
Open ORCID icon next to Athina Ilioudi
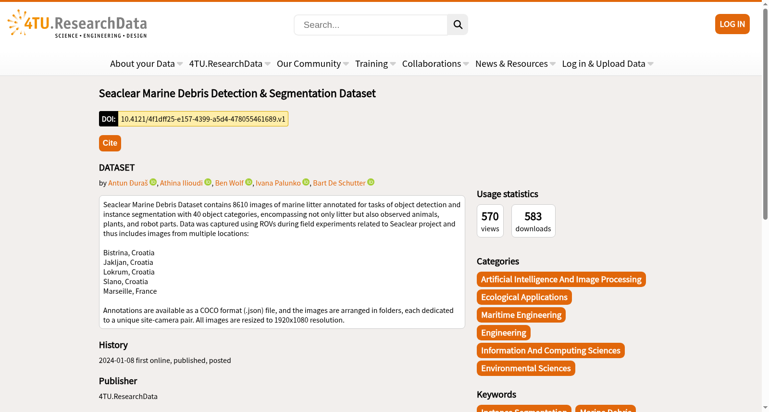tap(208, 182)
